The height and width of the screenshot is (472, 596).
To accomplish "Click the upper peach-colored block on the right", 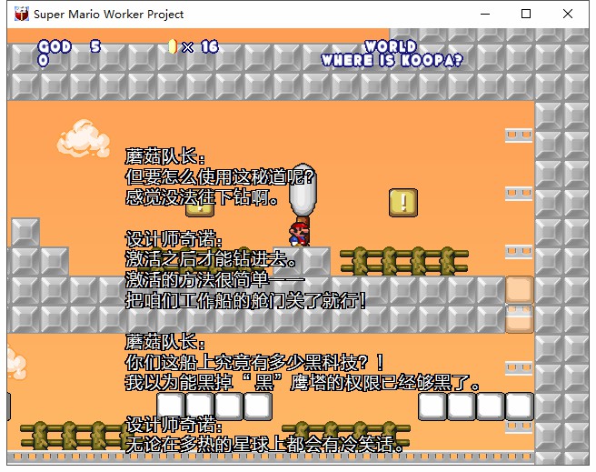I will [x=519, y=289].
